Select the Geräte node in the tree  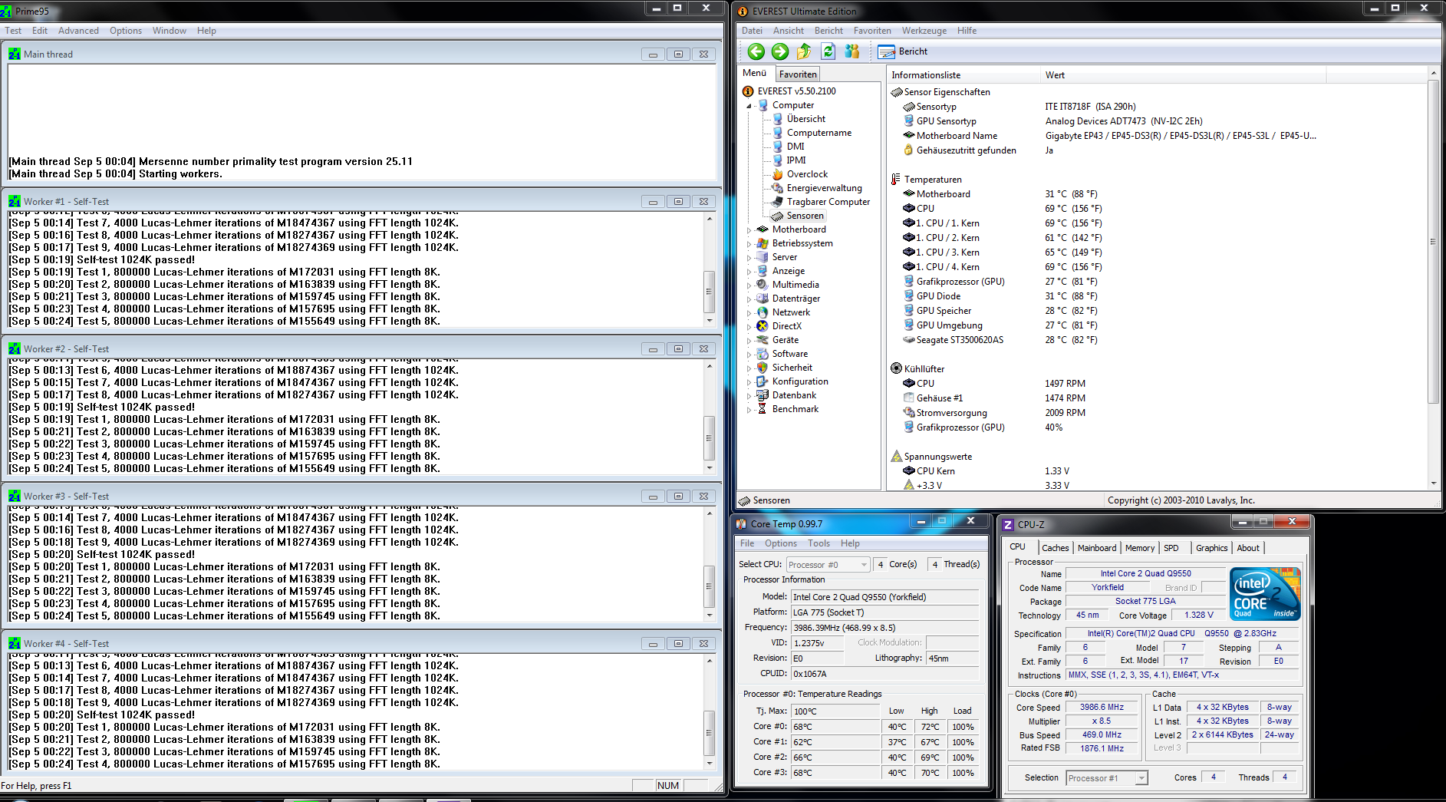pyautogui.click(x=778, y=340)
